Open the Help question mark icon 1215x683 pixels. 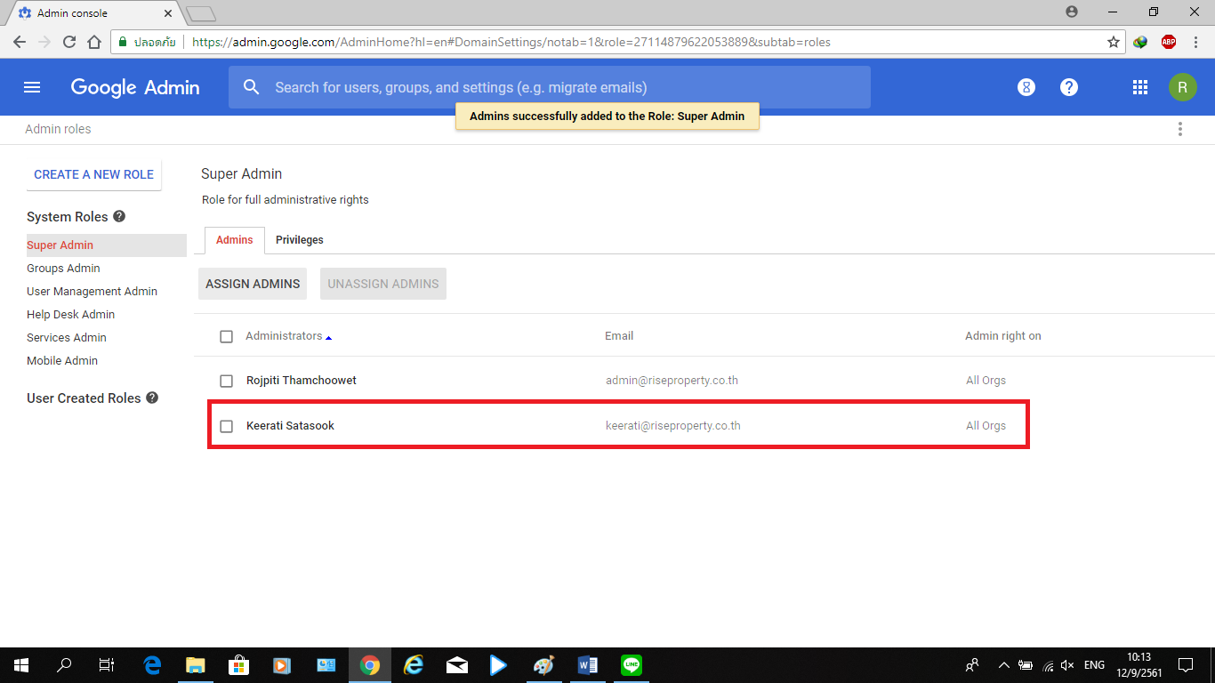click(x=1069, y=87)
